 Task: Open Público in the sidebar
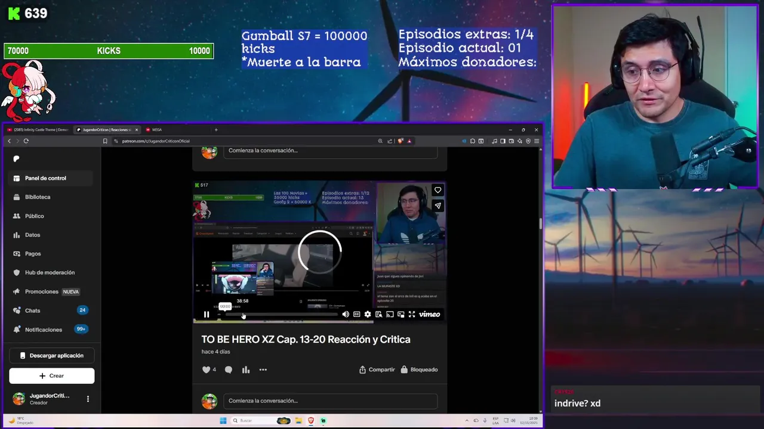51,216
